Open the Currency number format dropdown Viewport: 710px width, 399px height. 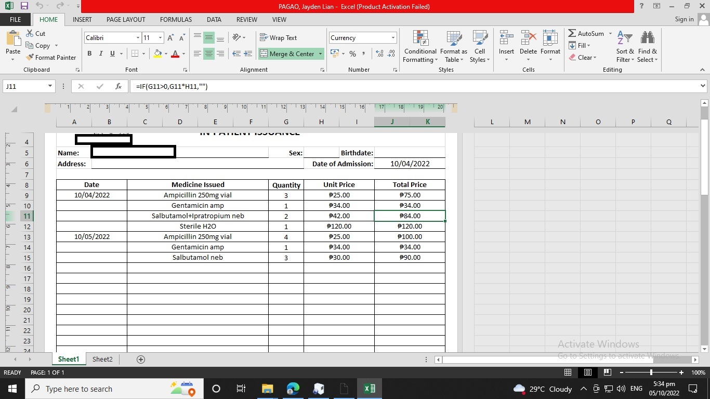pos(393,38)
